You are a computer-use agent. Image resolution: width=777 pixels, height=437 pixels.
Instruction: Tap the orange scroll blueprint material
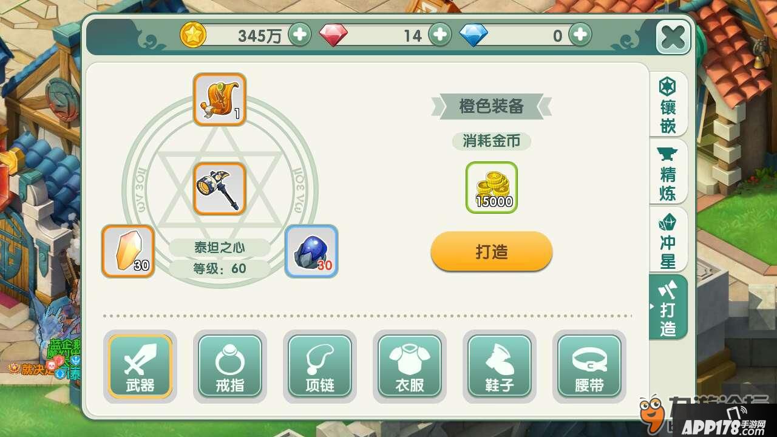coord(220,100)
